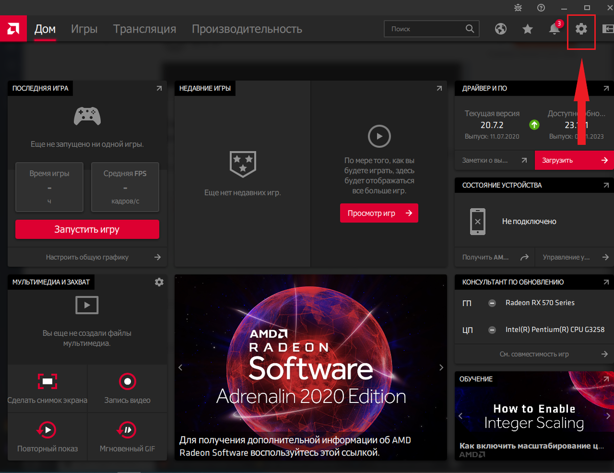The width and height of the screenshot is (614, 473).
Task: Open settings gear in top bar
Action: pos(581,29)
